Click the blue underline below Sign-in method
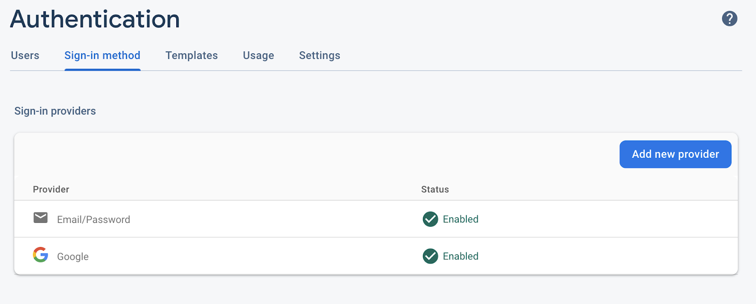 pyautogui.click(x=102, y=70)
